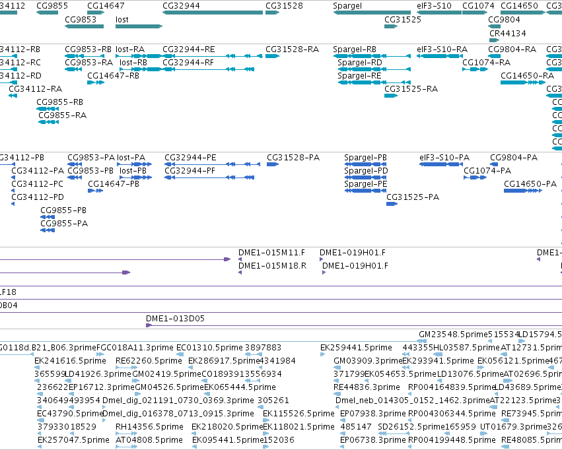The width and height of the screenshot is (562, 450).
Task: Select transcript CG32944-RF
Action: tap(188, 62)
